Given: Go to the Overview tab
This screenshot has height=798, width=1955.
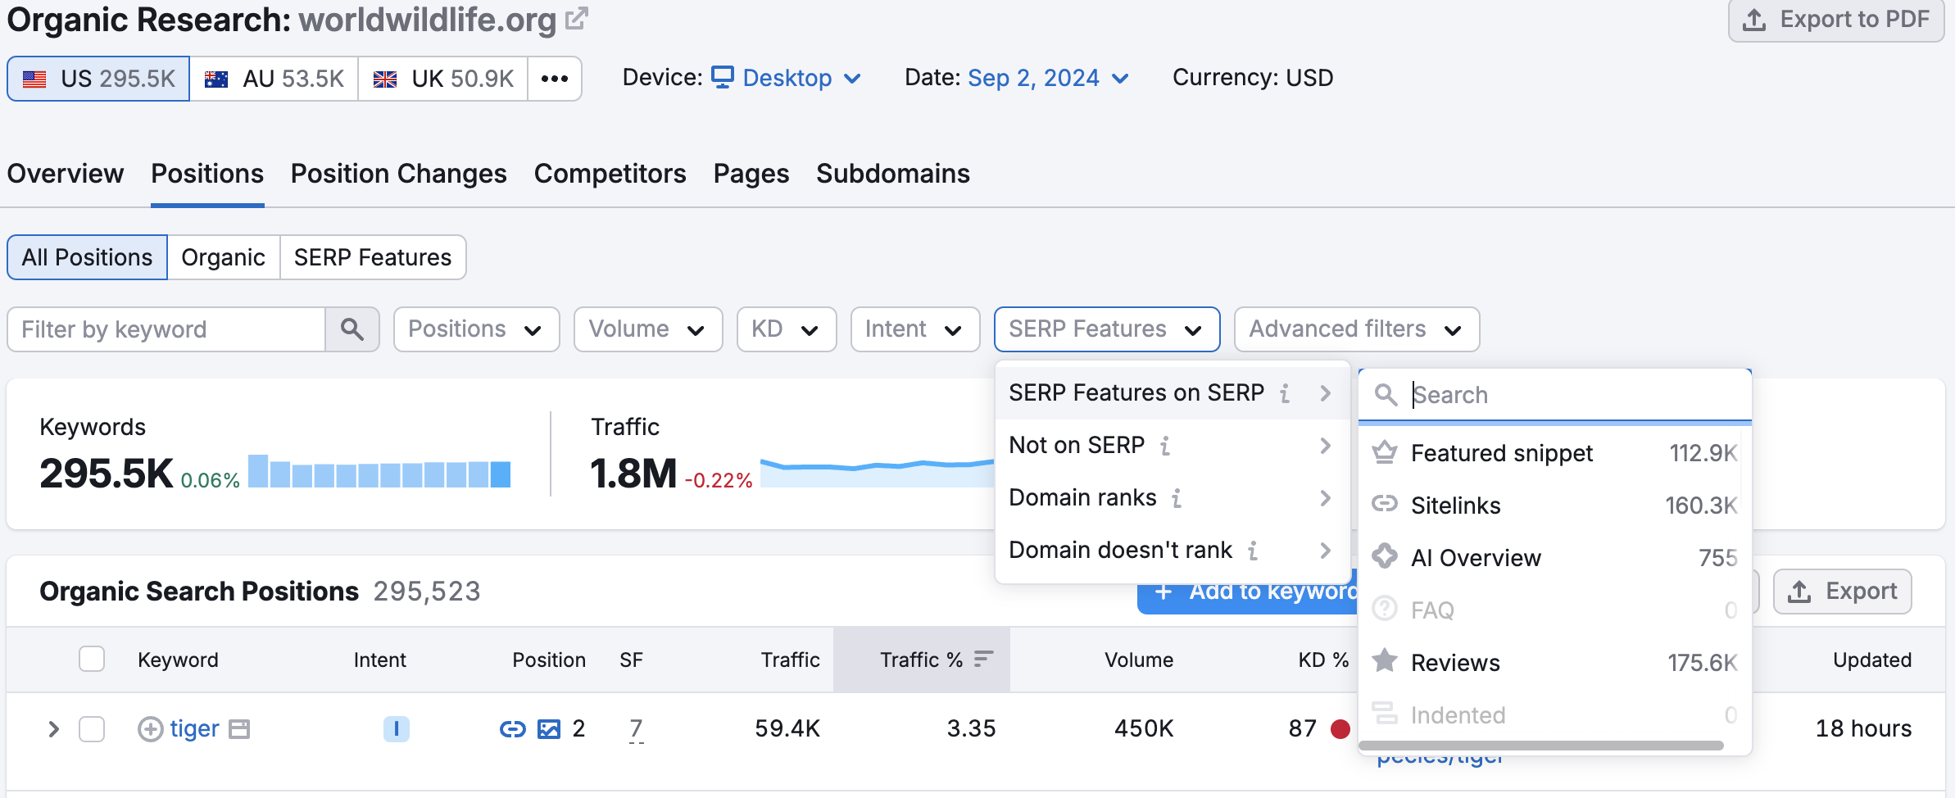Looking at the screenshot, I should (66, 174).
